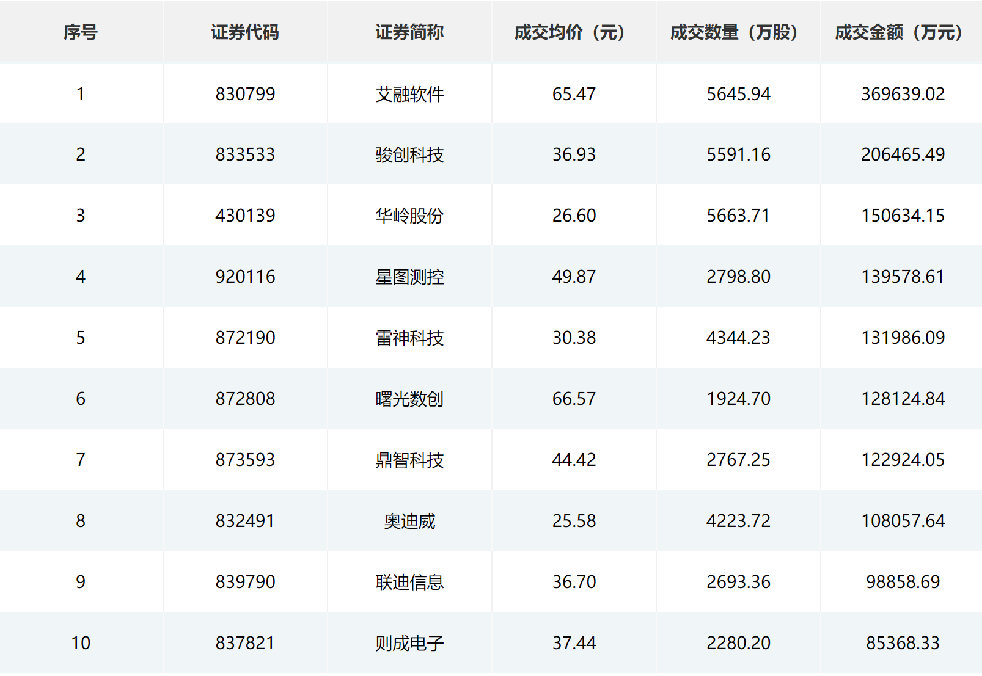Select the stock name 联迪信息
The height and width of the screenshot is (676, 982).
409,582
